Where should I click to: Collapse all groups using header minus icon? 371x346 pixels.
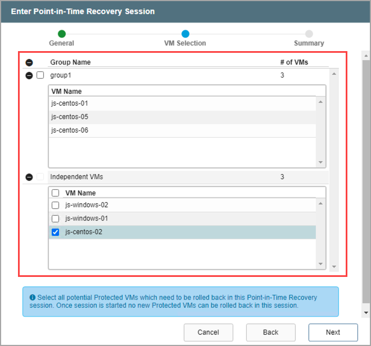pyautogui.click(x=29, y=63)
